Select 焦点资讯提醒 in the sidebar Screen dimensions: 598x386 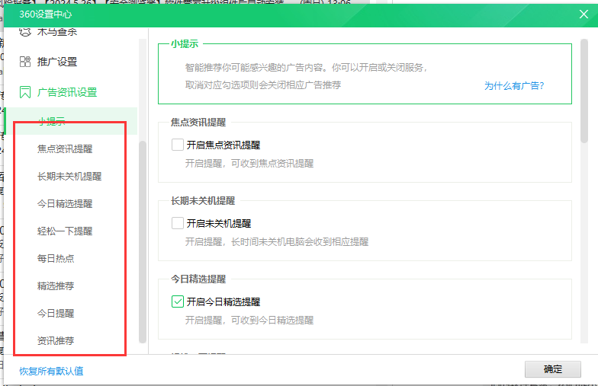pyautogui.click(x=65, y=149)
